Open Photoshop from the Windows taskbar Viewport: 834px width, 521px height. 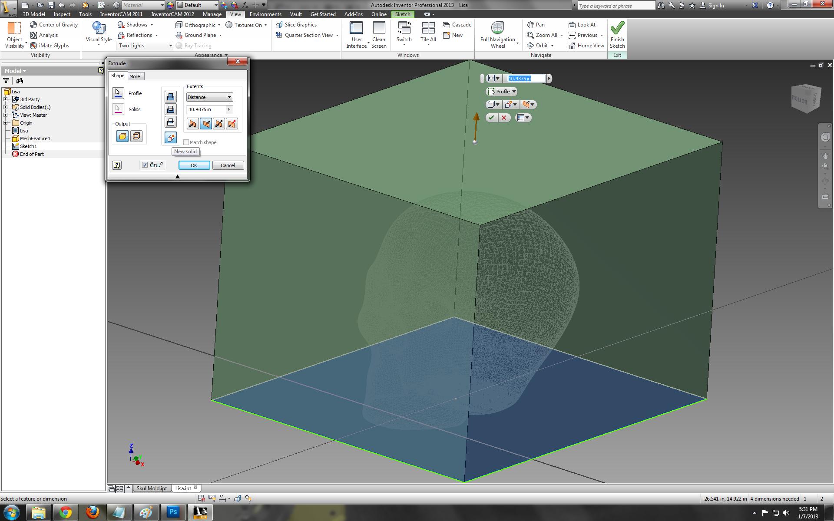[x=173, y=512]
